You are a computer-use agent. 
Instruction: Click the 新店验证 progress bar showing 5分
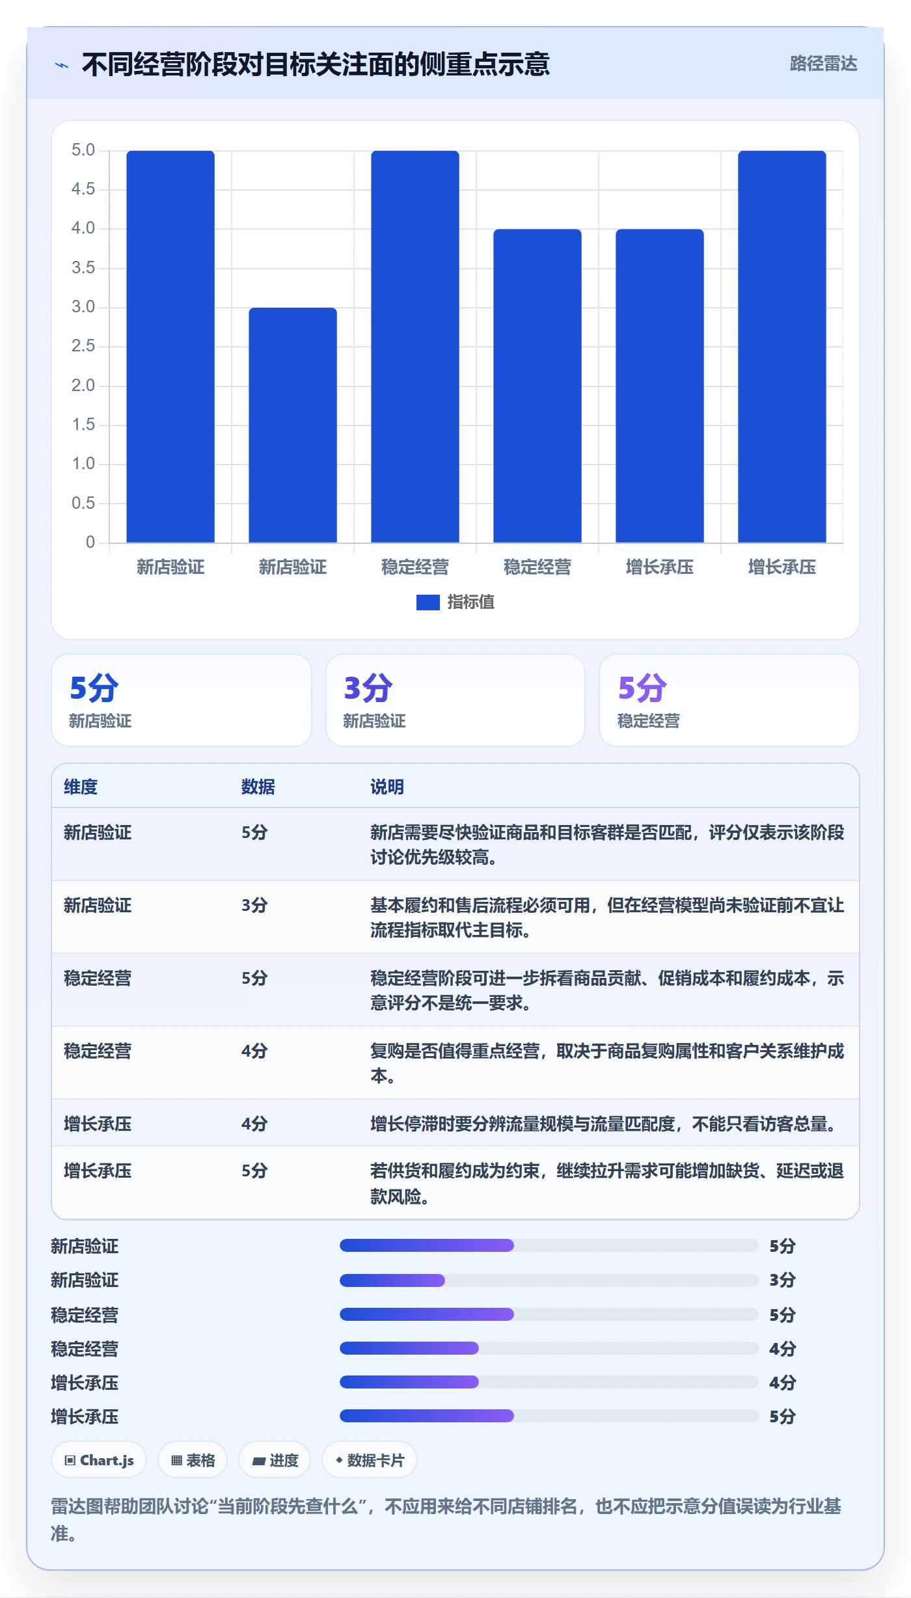pyautogui.click(x=549, y=1246)
